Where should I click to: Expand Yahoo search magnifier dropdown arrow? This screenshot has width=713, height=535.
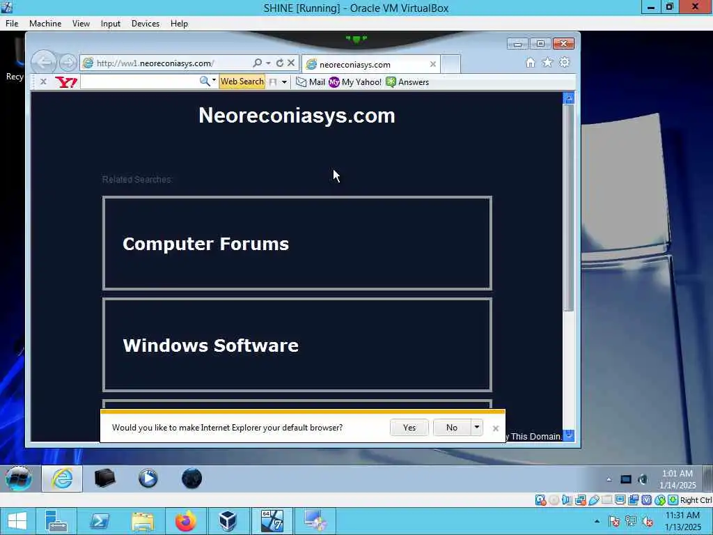pos(214,81)
